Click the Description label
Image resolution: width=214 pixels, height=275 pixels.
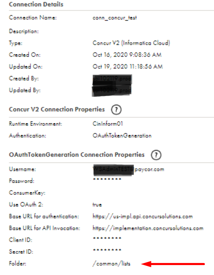[24, 31]
